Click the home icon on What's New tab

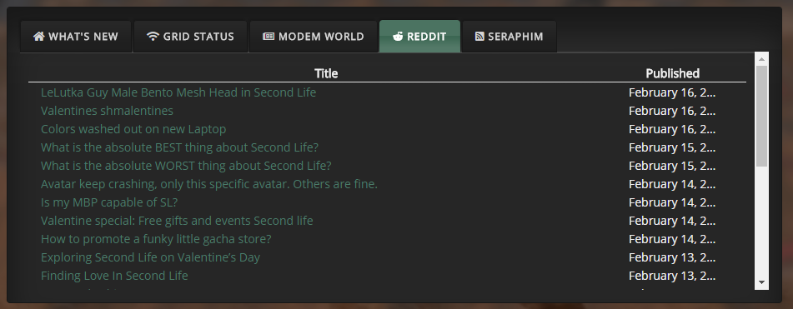pos(39,37)
